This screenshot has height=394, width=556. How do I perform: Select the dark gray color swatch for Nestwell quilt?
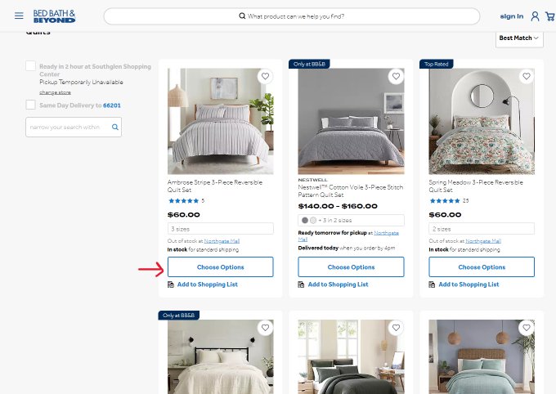(x=305, y=220)
